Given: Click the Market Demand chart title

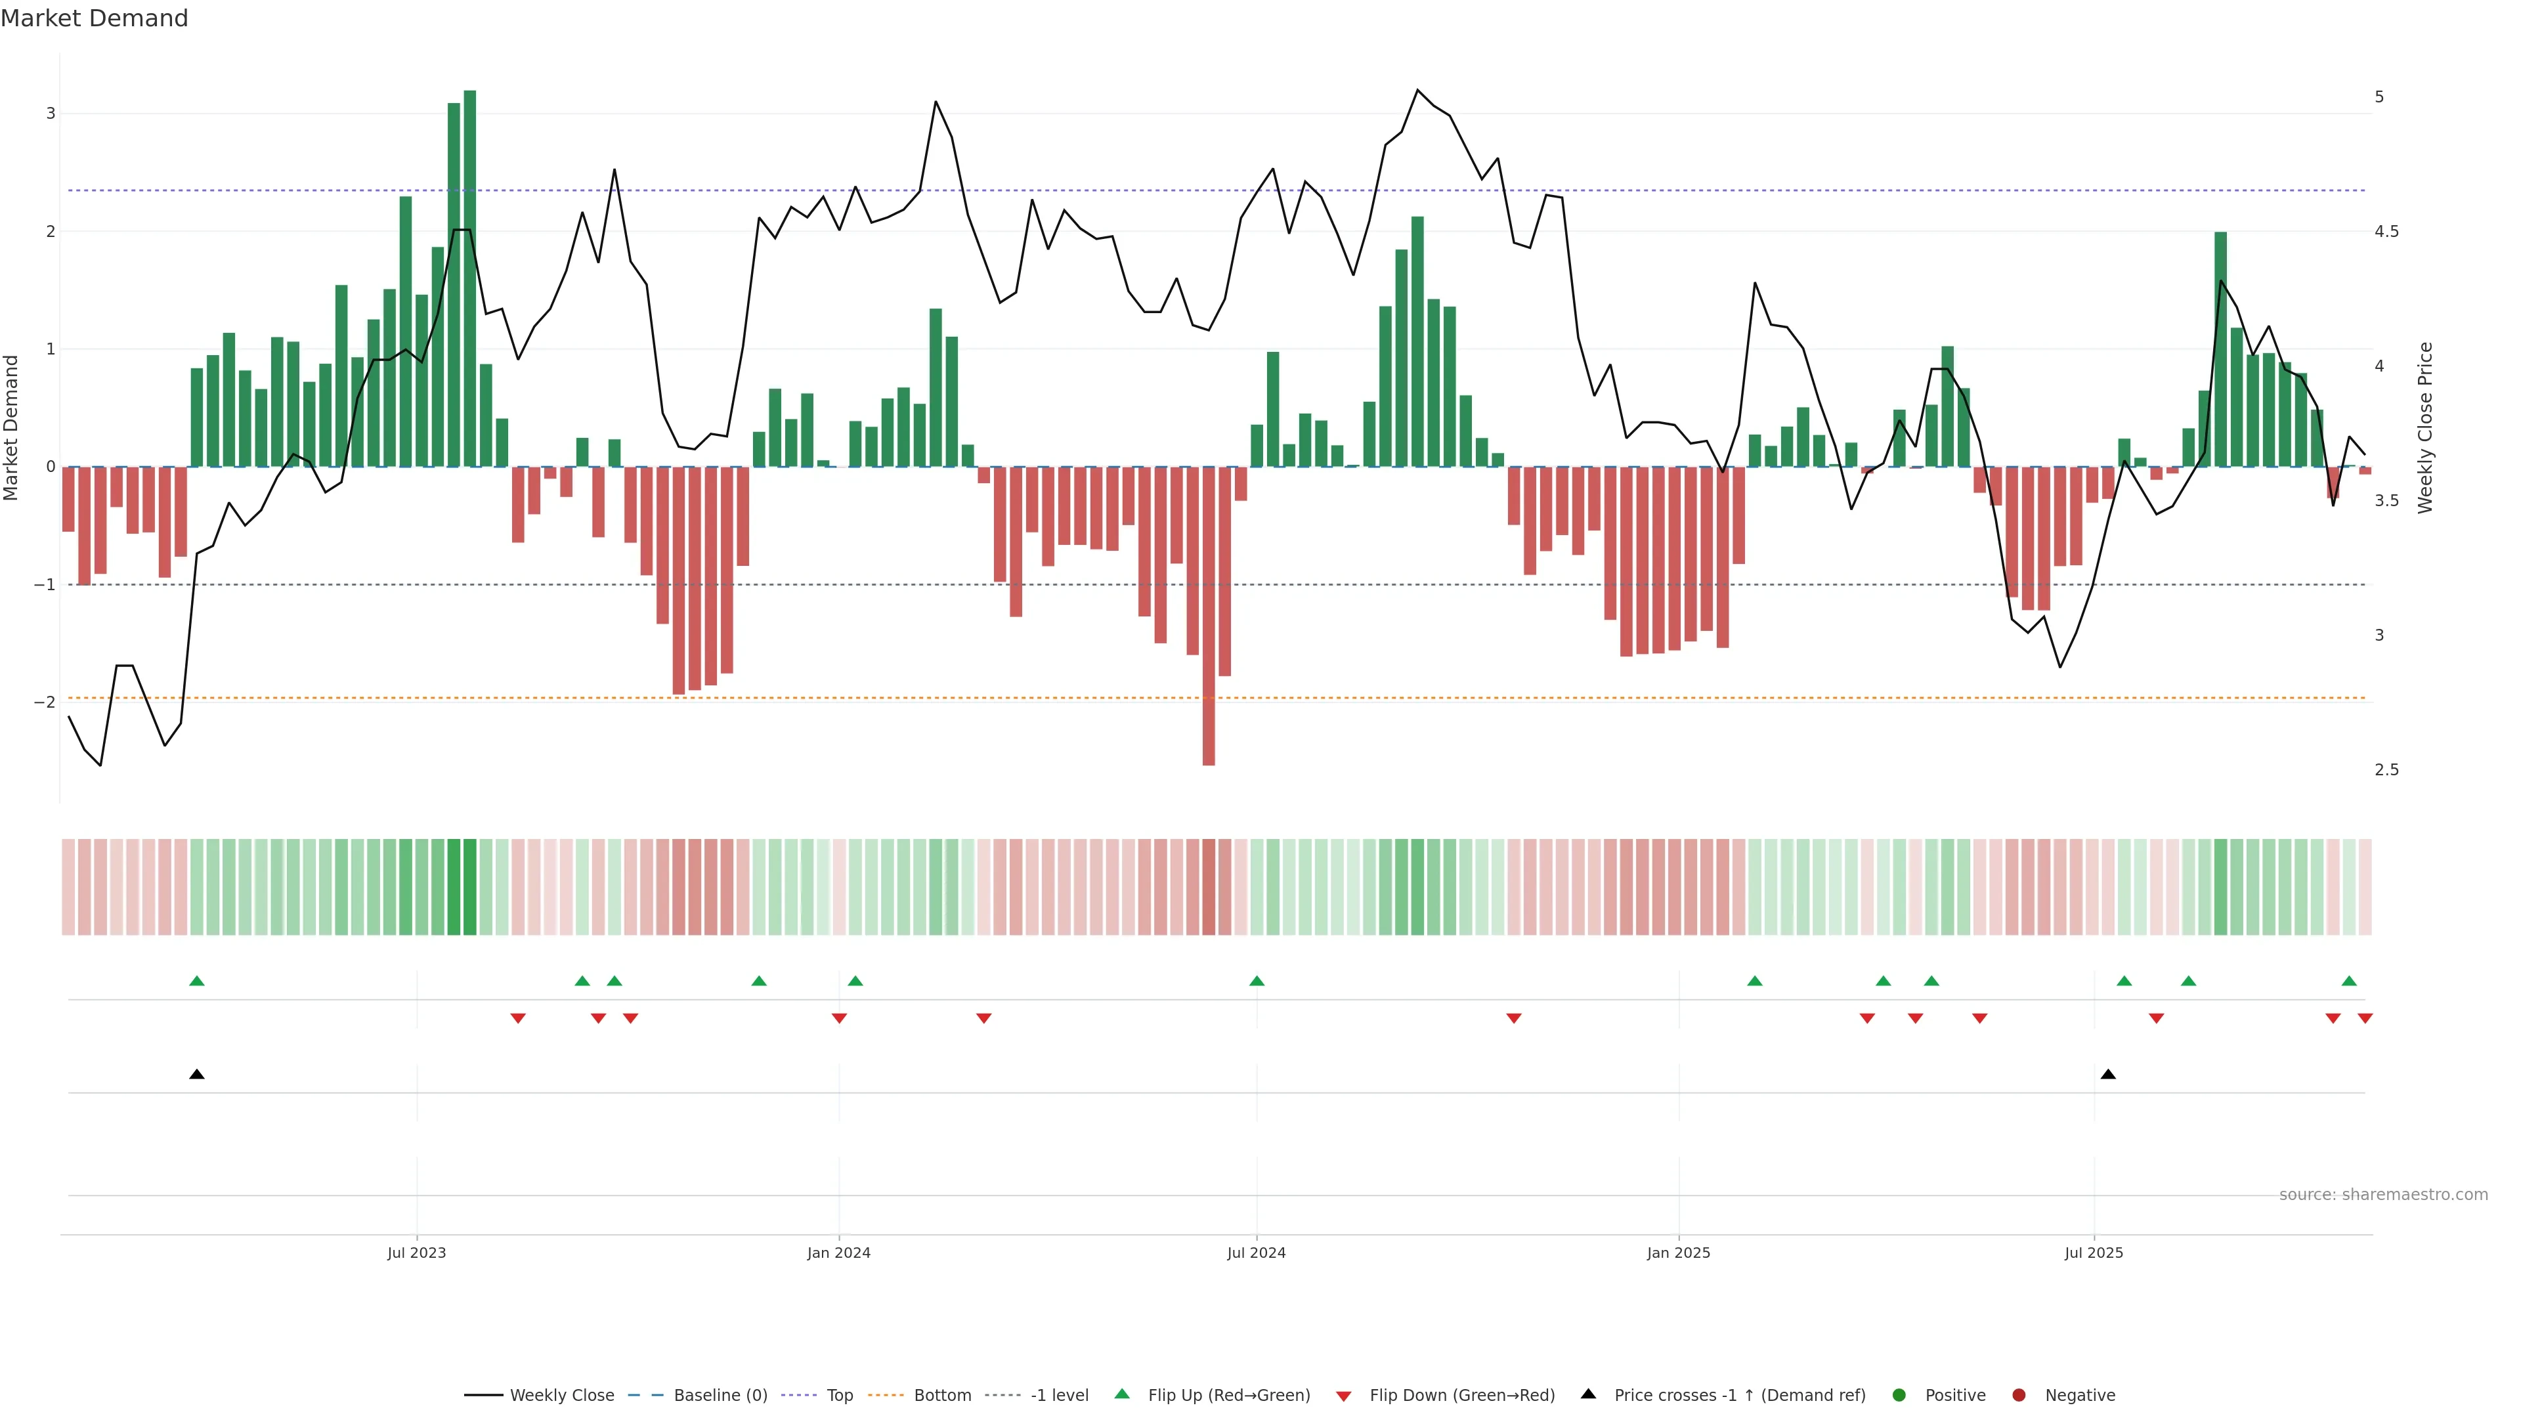Looking at the screenshot, I should pos(94,18).
